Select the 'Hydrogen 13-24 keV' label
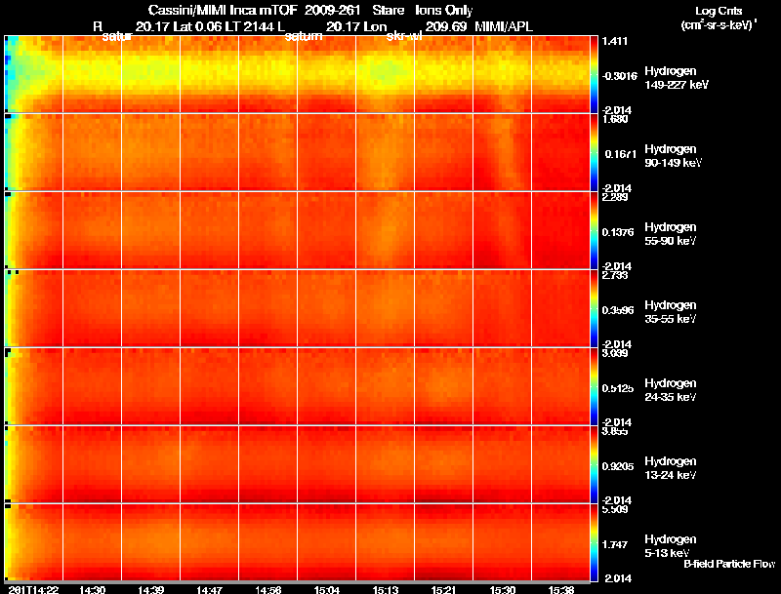781x594 pixels. click(x=671, y=468)
